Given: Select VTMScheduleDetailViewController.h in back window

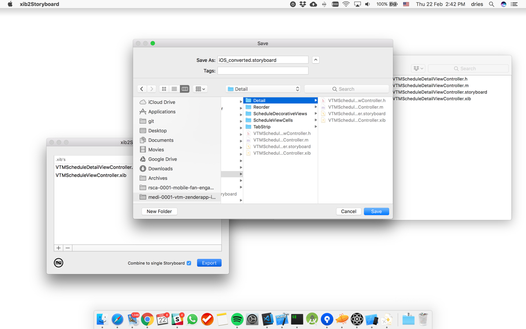Looking at the screenshot, I should (430, 79).
